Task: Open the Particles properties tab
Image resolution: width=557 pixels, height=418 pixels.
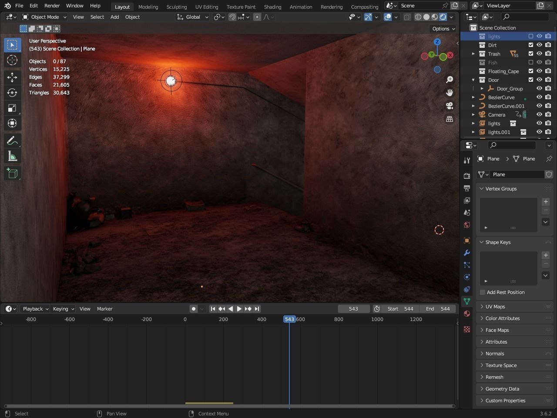Action: coord(467,265)
